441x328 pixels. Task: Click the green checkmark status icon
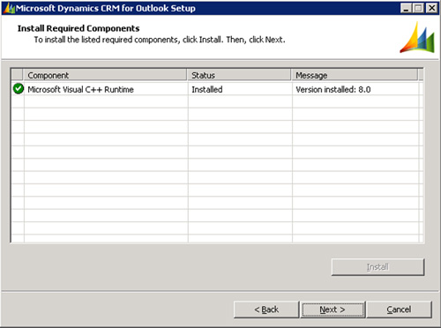click(x=19, y=89)
